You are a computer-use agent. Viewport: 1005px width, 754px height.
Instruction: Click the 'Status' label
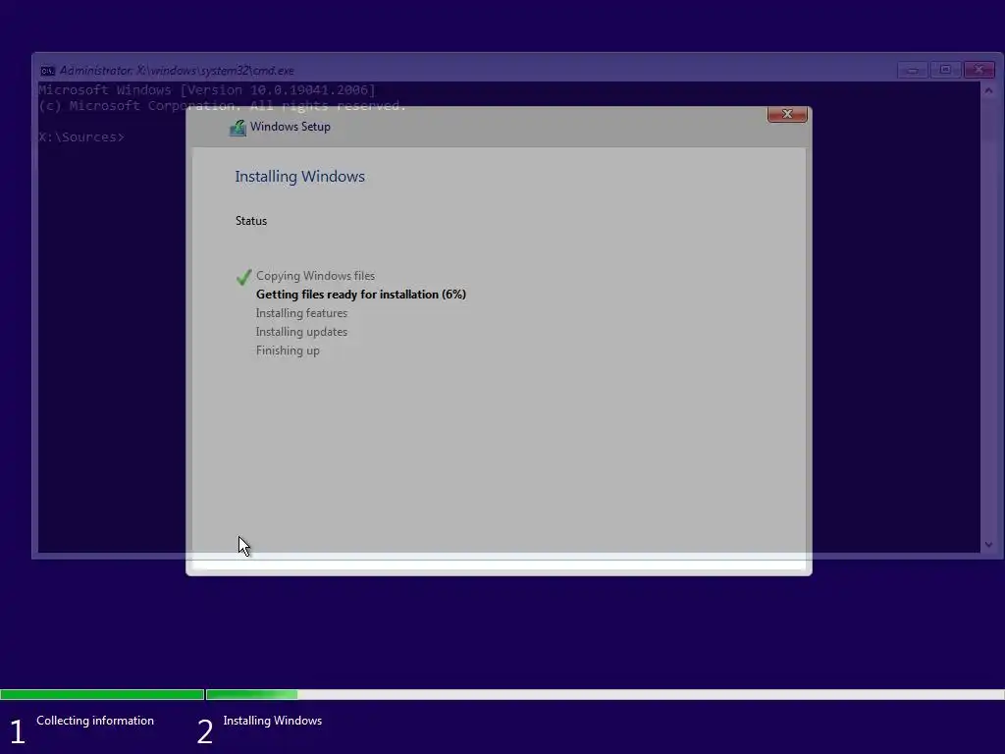(251, 221)
